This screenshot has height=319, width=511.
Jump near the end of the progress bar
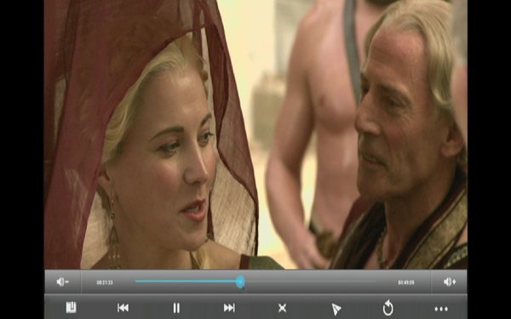point(371,282)
